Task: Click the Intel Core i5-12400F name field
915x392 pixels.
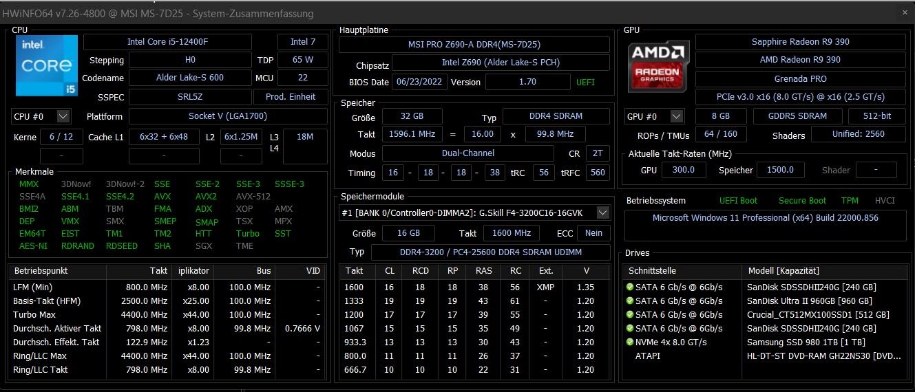Action: [167, 42]
